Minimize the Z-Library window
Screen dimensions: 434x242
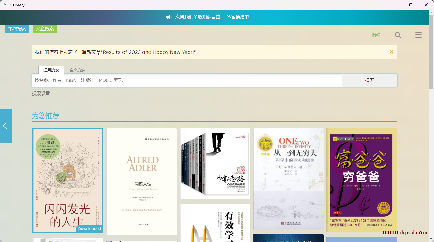coord(396,5)
